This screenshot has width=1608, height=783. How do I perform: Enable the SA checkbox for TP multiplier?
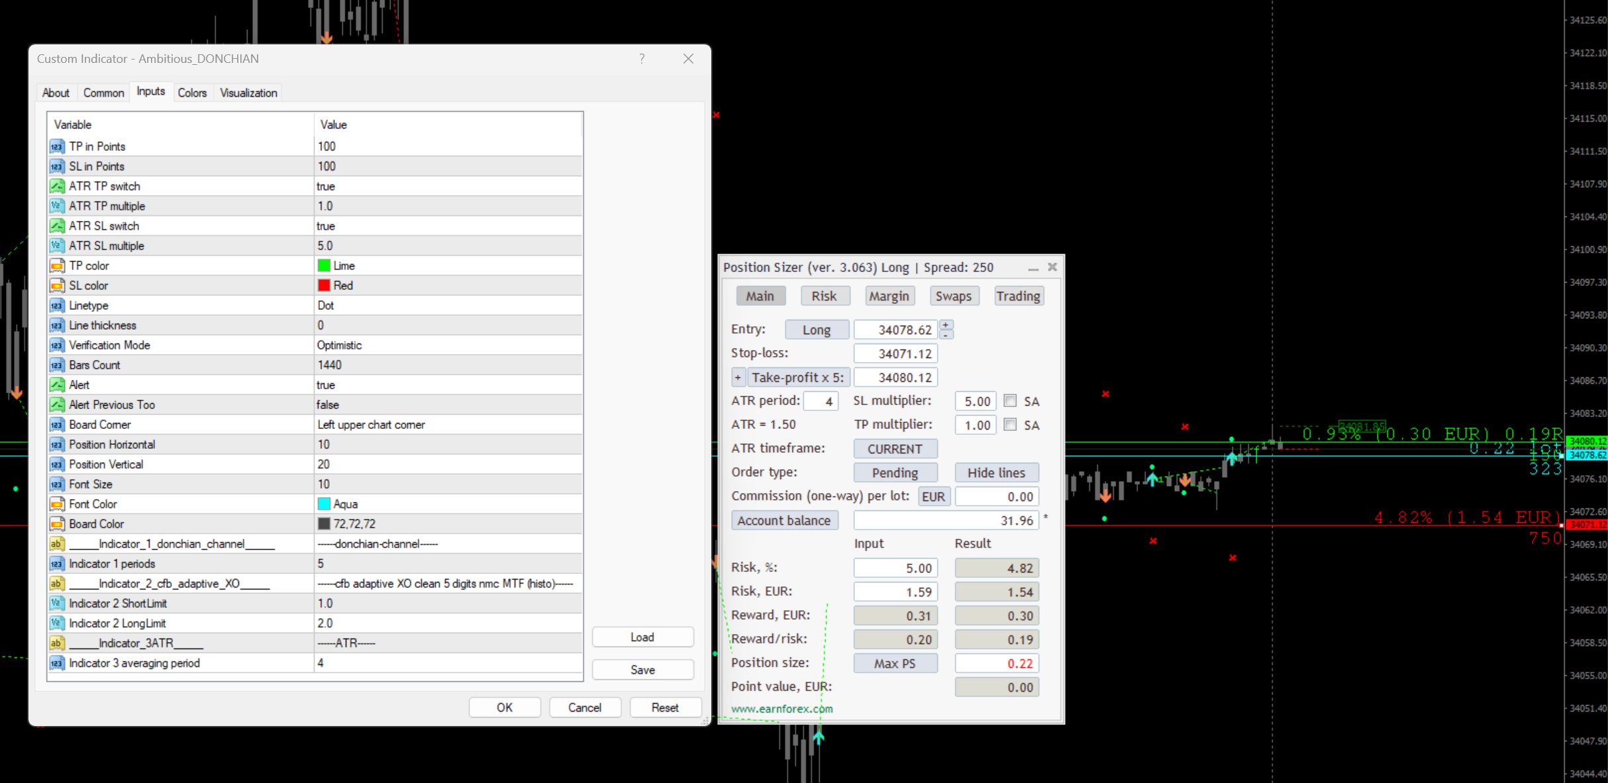(x=1010, y=424)
